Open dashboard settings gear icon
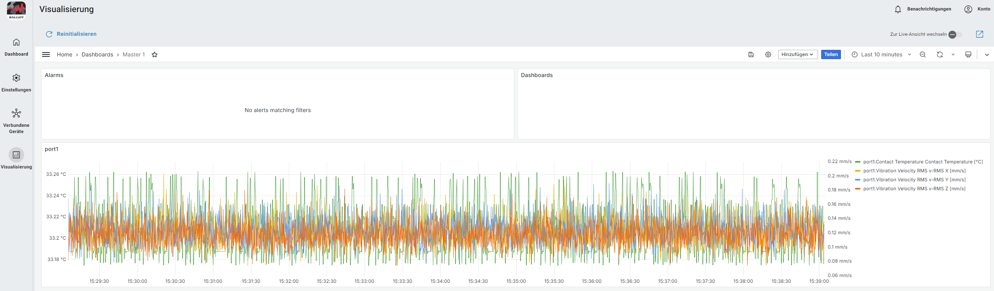The image size is (994, 291). pos(768,54)
